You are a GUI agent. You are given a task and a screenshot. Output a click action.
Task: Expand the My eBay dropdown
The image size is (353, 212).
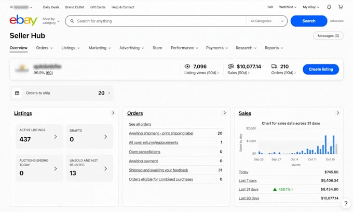311,7
